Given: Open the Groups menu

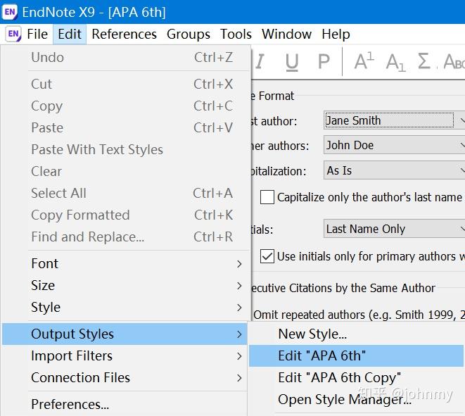Looking at the screenshot, I should [189, 34].
